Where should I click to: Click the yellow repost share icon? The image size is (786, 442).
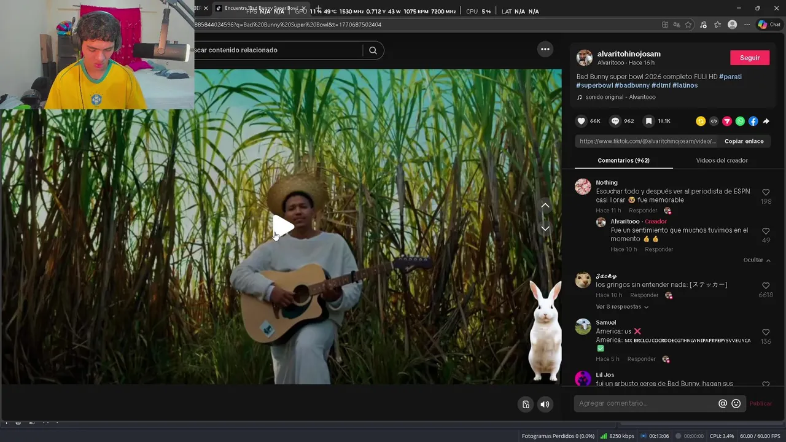(701, 121)
